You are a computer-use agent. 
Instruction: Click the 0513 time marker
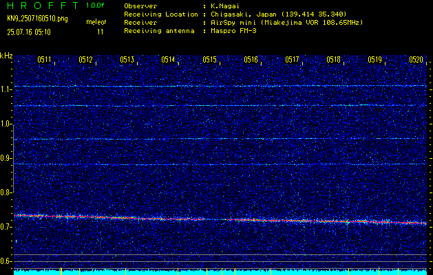(x=127, y=60)
